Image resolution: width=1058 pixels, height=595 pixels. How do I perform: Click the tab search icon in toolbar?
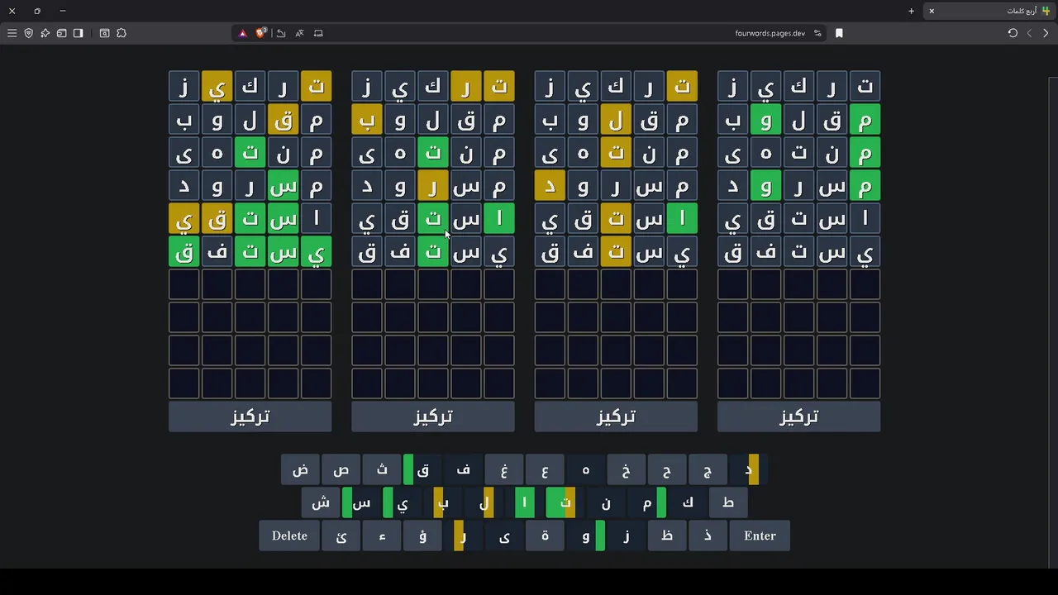click(104, 33)
